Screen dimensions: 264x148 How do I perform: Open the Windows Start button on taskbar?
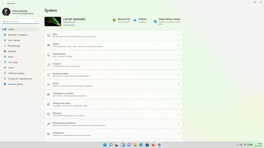(x=105, y=145)
